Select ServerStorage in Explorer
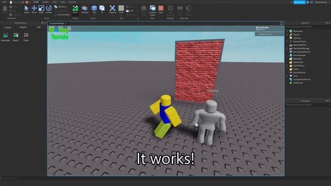This screenshot has width=331, height=186. (299, 55)
